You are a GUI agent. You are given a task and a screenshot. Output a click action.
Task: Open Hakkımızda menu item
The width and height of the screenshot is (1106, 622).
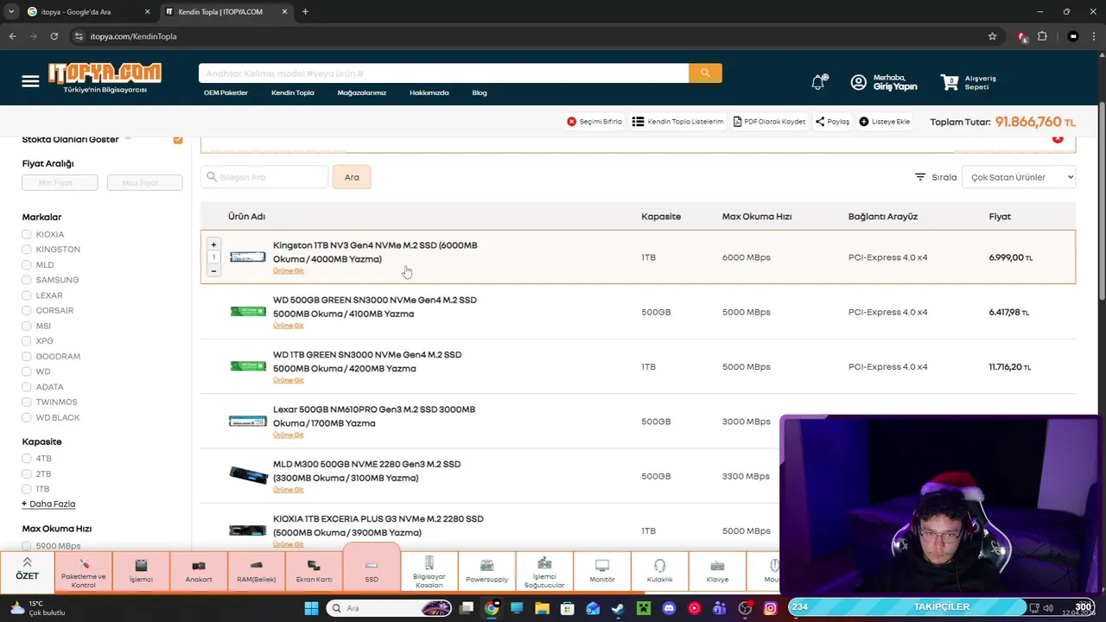pos(429,92)
